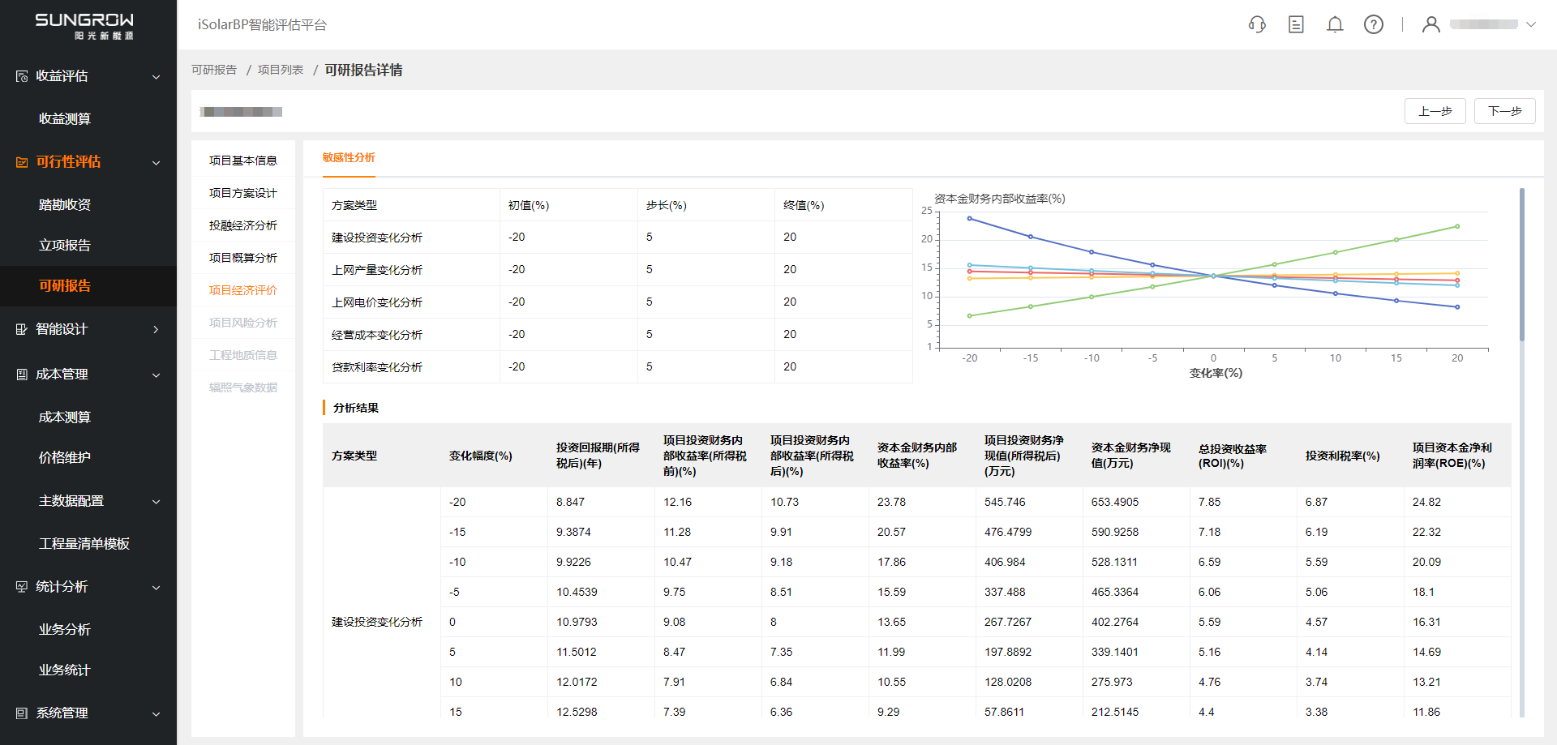
Task: Click the customer service headset icon
Action: pos(1257,24)
